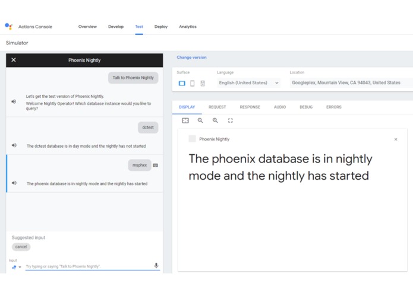Click the Actions Console title

point(35,27)
